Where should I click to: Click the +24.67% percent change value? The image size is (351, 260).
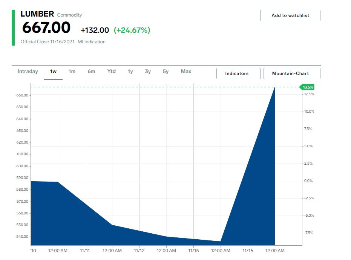[x=132, y=30]
